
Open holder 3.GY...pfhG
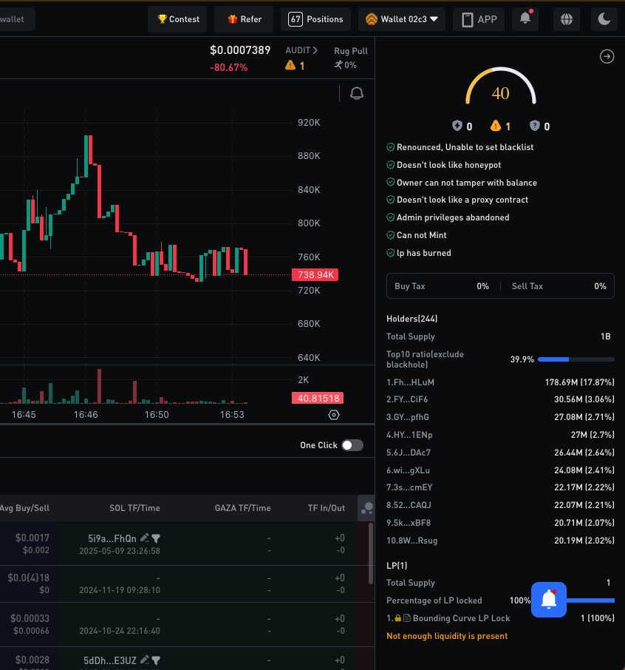(x=408, y=416)
